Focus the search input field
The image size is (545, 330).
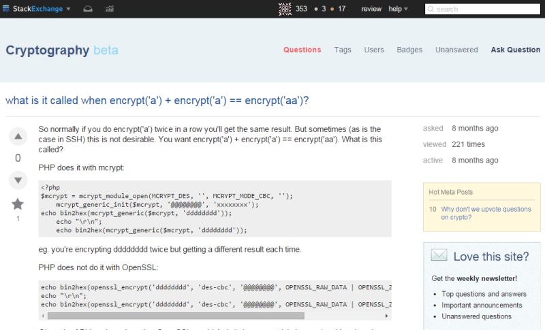(x=482, y=9)
